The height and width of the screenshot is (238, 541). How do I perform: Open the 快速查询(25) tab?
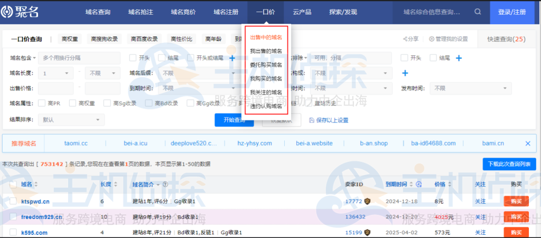506,39
